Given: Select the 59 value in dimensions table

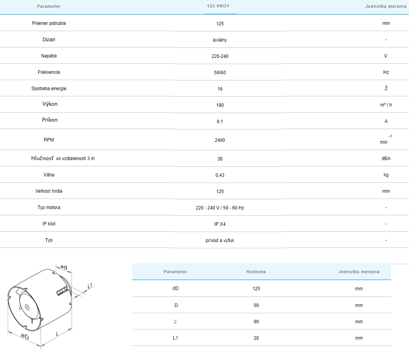Looking at the screenshot, I should [x=256, y=305].
